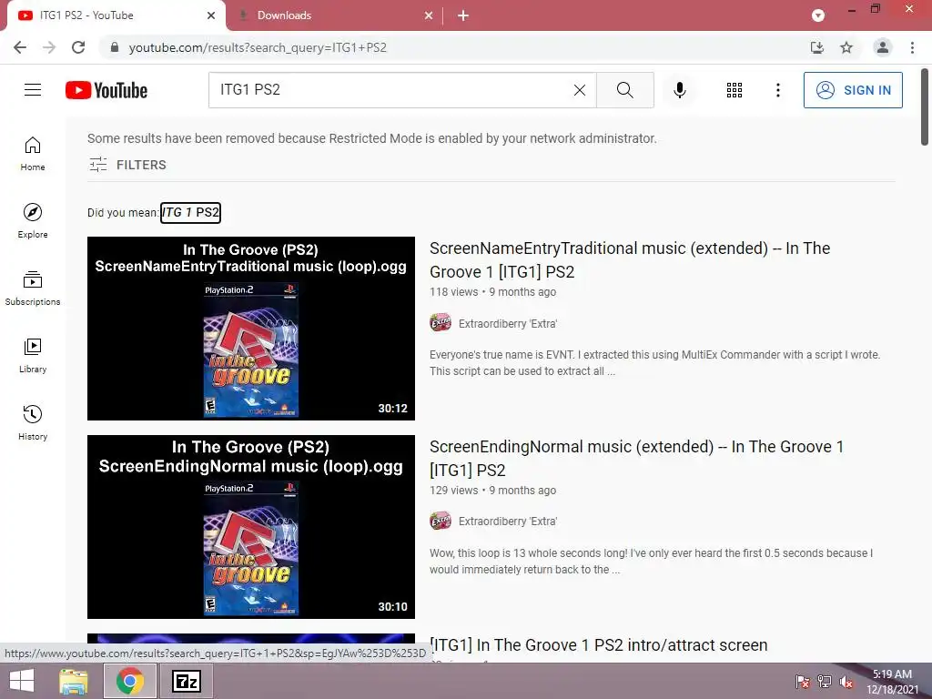Click Extraordiberry 'Extra' channel name on first result
Screen dimensions: 932x699
coord(508,324)
